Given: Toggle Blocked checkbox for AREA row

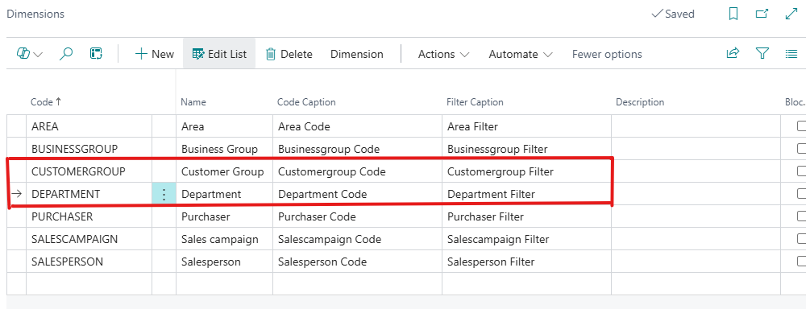Looking at the screenshot, I should pos(801,126).
